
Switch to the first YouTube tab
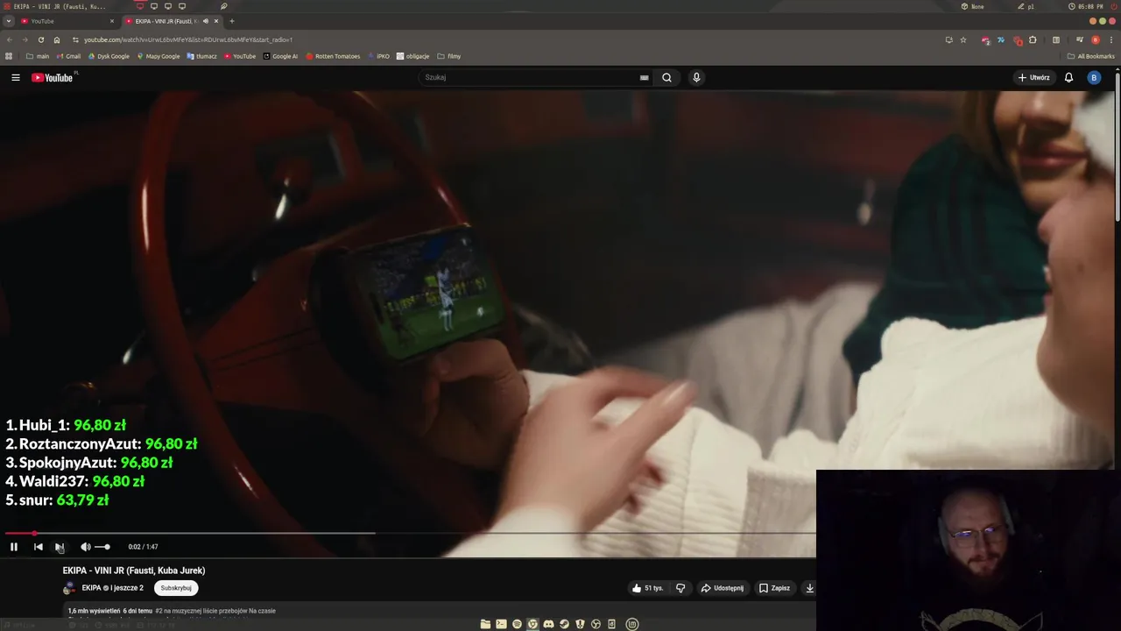click(66, 21)
